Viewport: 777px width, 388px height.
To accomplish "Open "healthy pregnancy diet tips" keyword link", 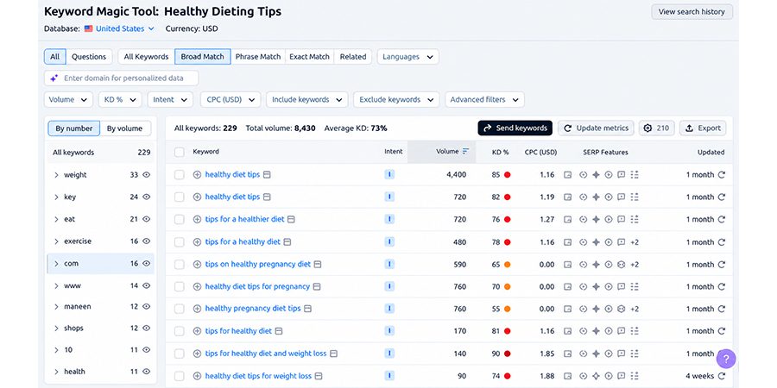I will [x=253, y=309].
